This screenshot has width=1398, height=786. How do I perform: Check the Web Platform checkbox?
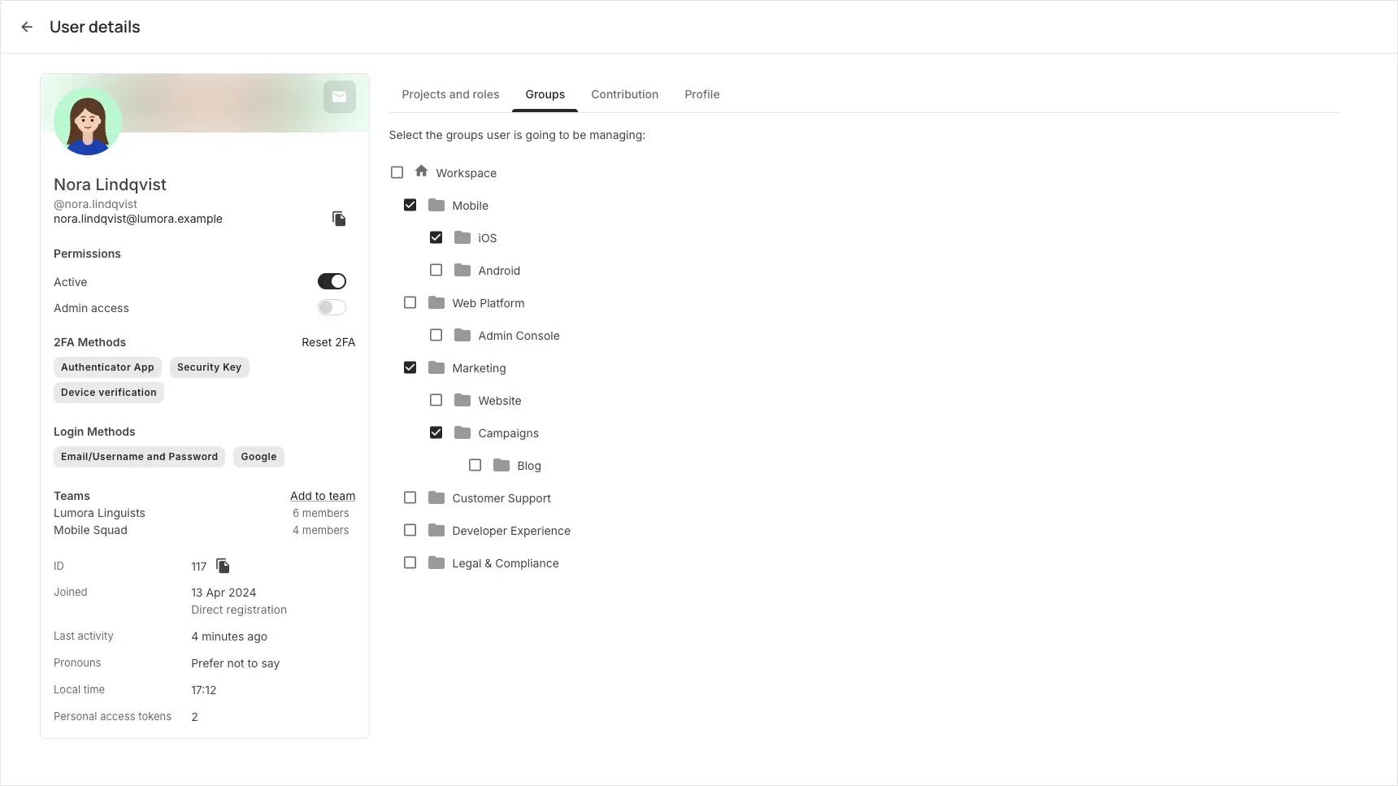tap(410, 302)
